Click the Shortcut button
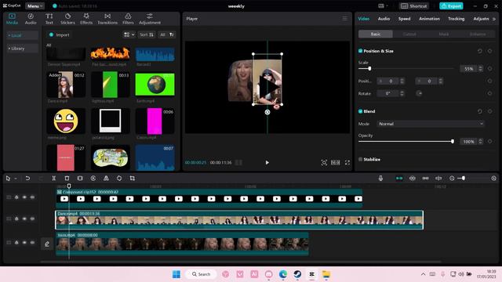This screenshot has height=282, width=502. point(414,6)
